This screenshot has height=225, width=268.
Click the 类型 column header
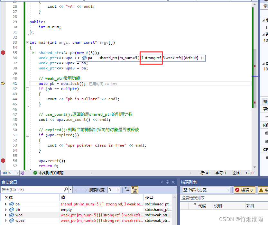pos(158,197)
